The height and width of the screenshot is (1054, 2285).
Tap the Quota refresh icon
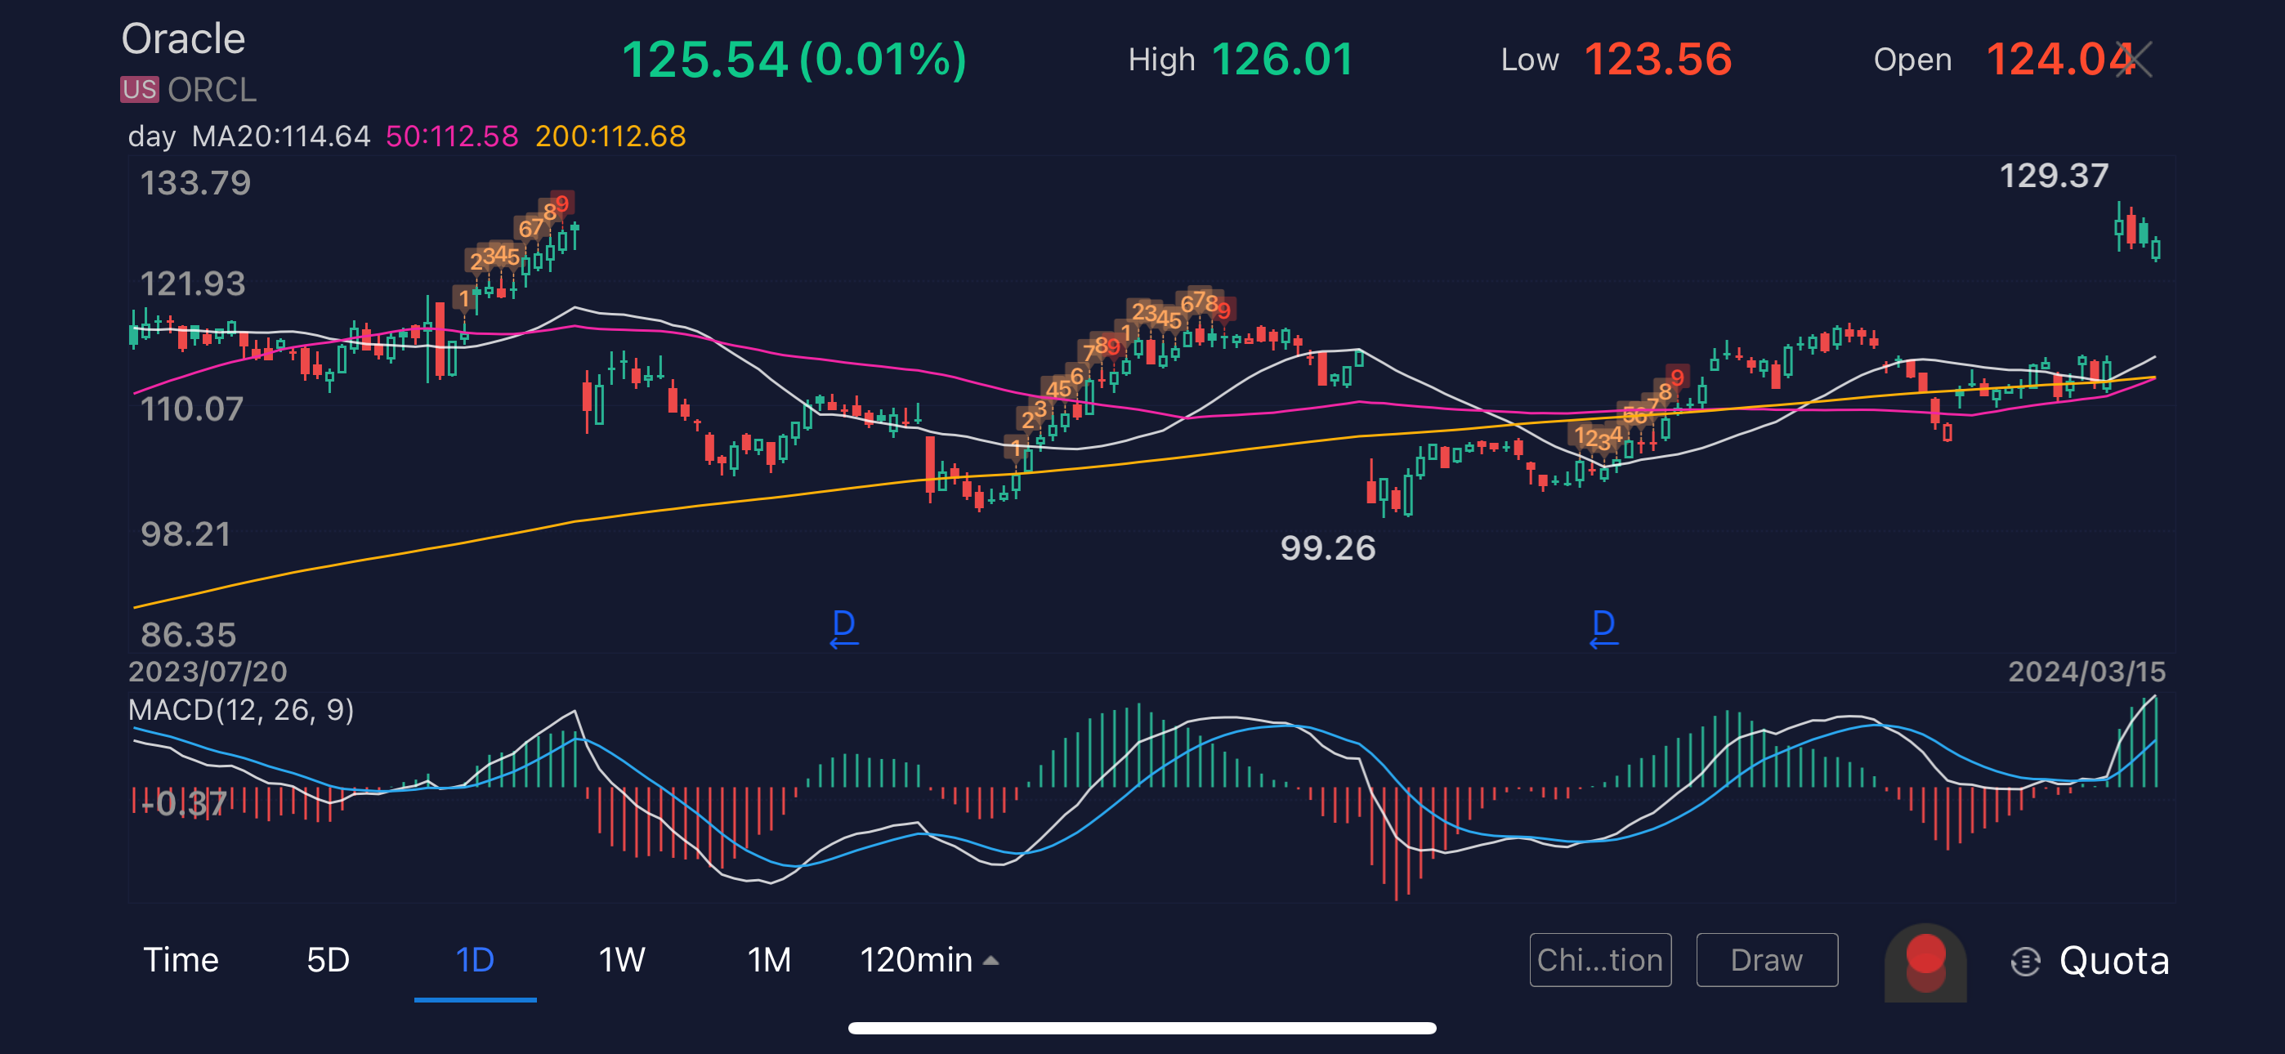pyautogui.click(x=2025, y=961)
